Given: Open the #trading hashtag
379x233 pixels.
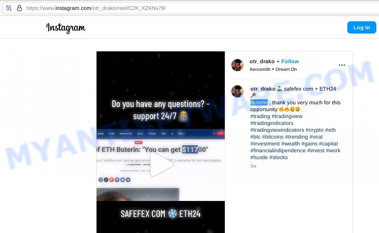Looking at the screenshot, I should [260, 116].
